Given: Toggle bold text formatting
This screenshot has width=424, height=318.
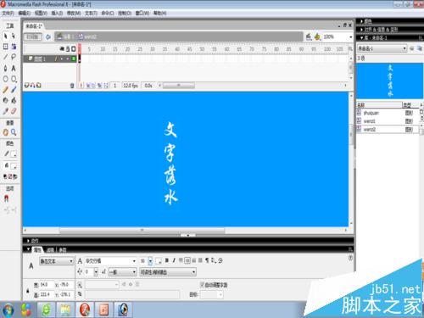Looking at the screenshot, I should [167, 260].
